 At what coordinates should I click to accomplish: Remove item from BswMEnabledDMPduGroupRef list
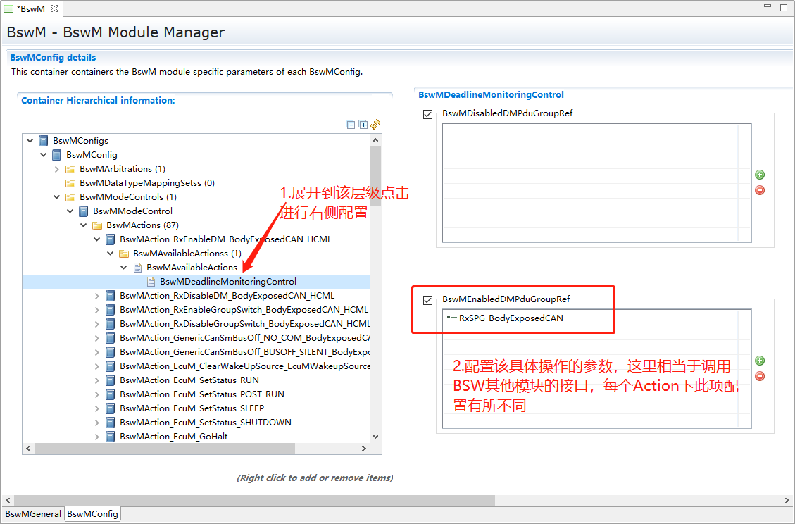(760, 376)
